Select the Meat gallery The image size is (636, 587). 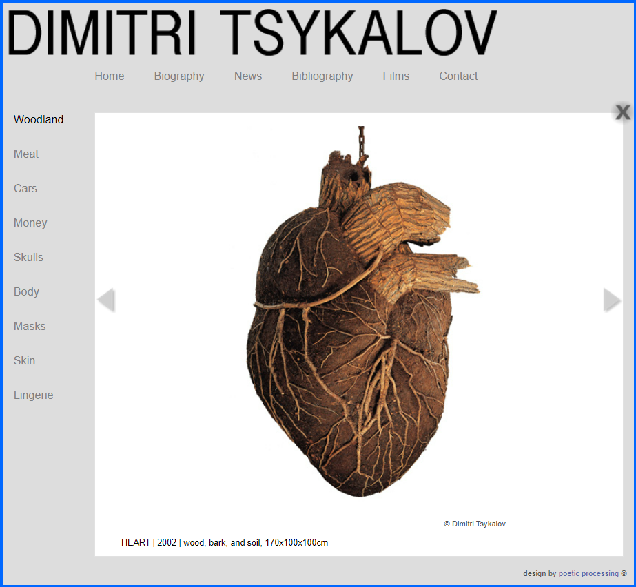[x=26, y=154]
